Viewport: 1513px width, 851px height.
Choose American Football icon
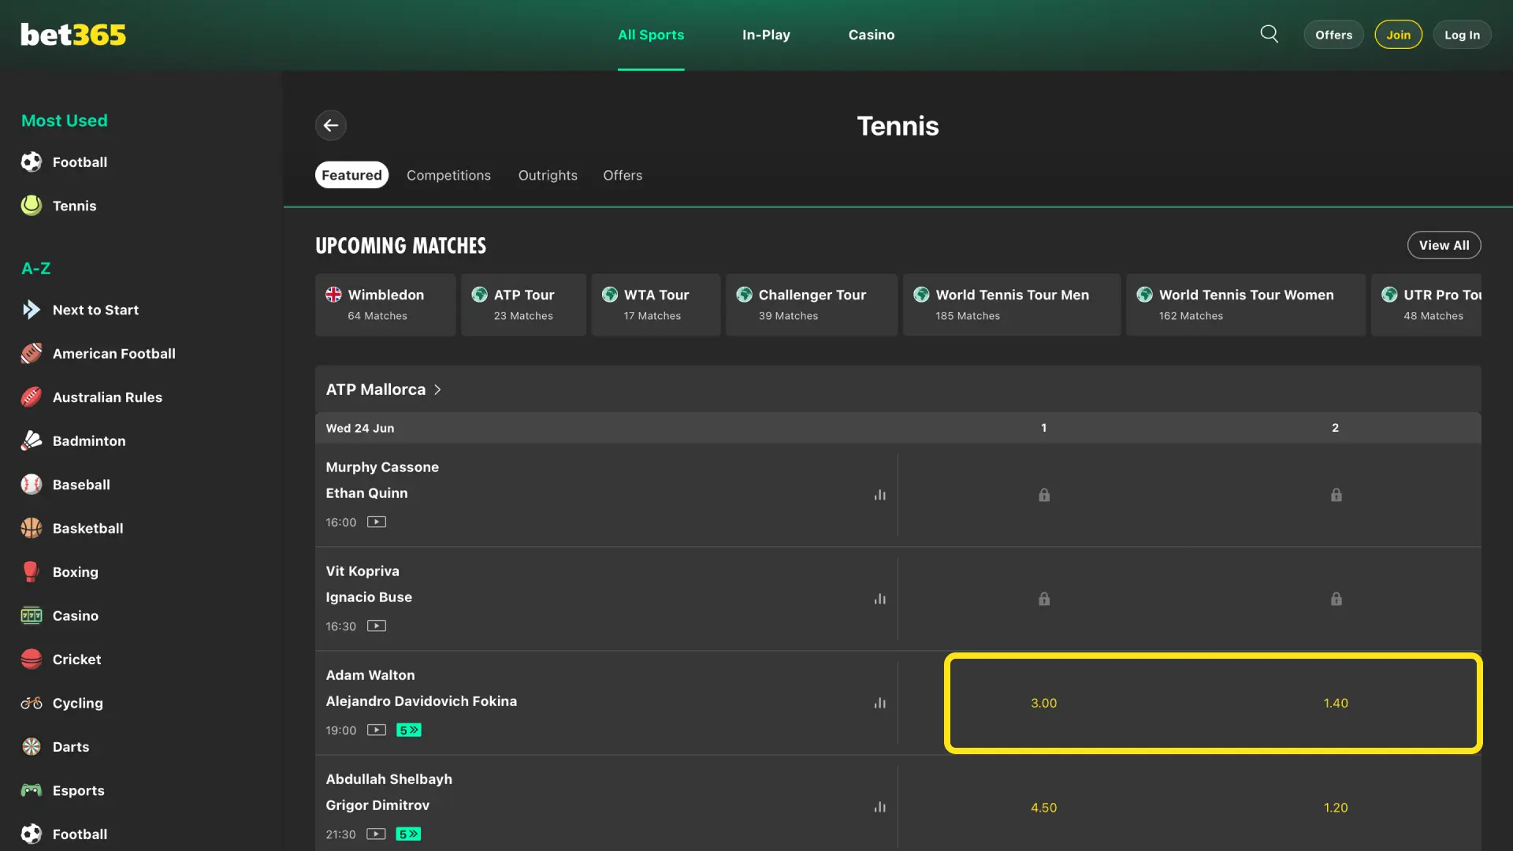pos(32,354)
